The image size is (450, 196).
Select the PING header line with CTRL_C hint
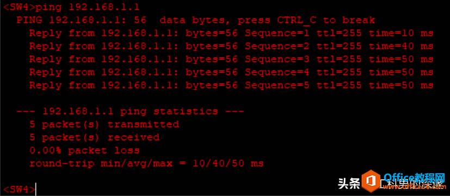pyautogui.click(x=196, y=20)
